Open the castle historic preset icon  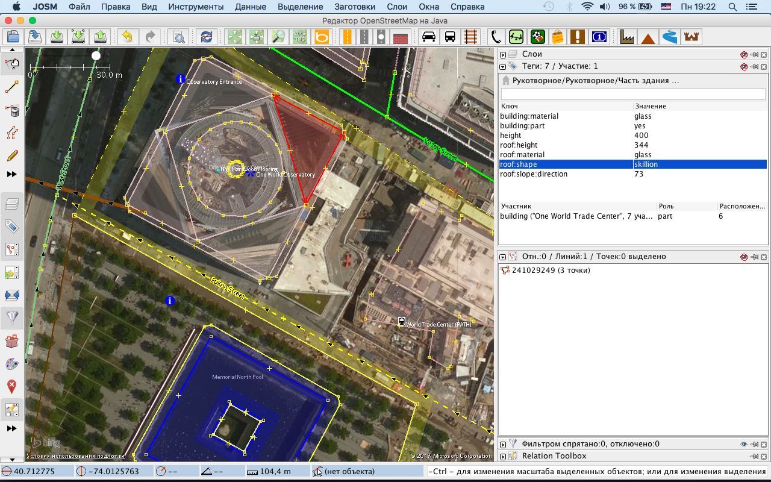click(691, 37)
